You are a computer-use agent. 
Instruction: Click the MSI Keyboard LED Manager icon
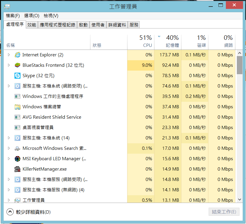(17, 159)
